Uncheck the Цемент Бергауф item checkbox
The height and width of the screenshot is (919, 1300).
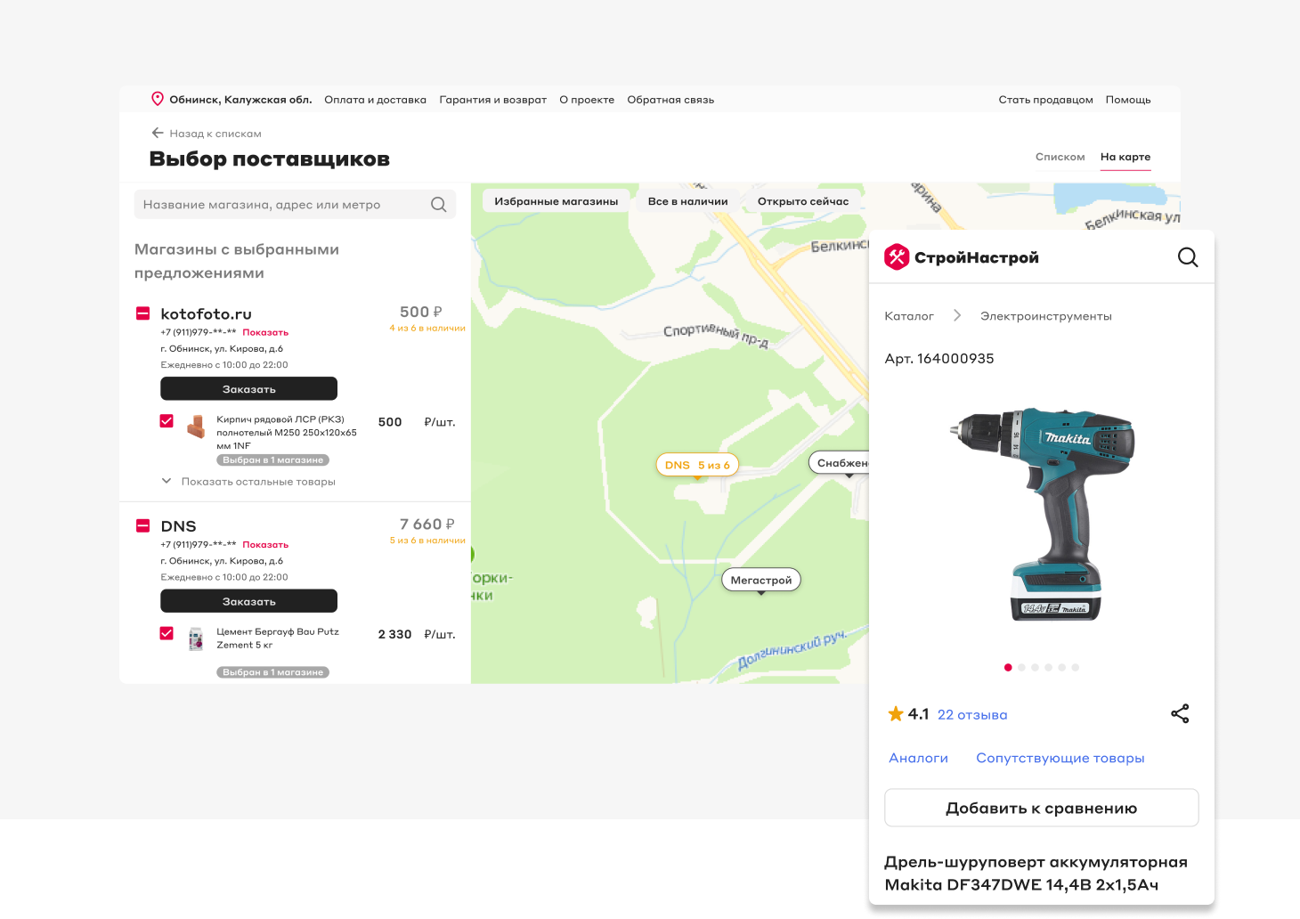click(167, 633)
